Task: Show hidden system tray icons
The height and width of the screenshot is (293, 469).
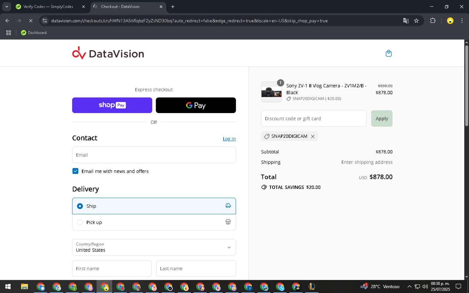Action: point(409,286)
